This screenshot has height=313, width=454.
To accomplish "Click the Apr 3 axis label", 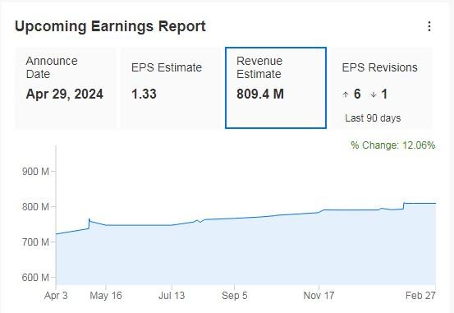I will point(56,296).
